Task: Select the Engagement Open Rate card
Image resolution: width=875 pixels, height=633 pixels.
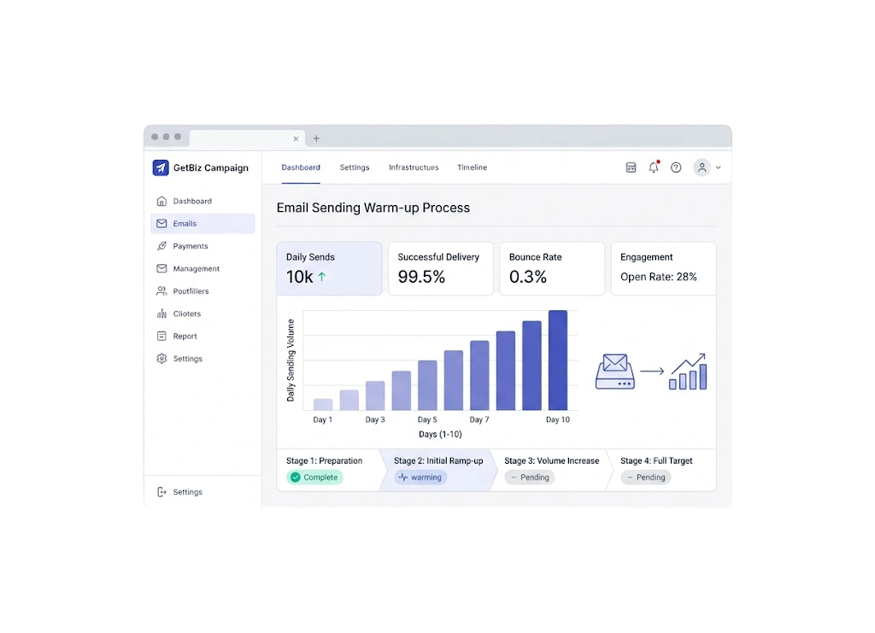Action: click(x=663, y=268)
